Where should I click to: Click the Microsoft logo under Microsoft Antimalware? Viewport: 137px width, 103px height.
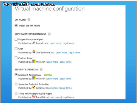click(34, 78)
